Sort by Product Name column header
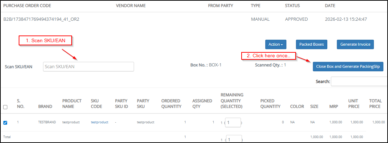The image size is (388, 143). point(72,104)
